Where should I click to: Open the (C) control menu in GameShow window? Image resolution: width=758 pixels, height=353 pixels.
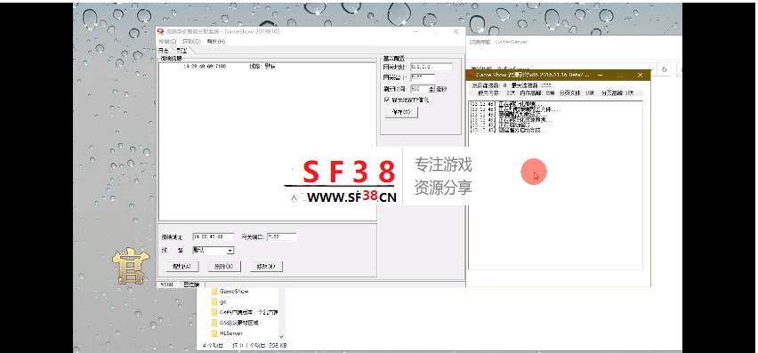[168, 42]
